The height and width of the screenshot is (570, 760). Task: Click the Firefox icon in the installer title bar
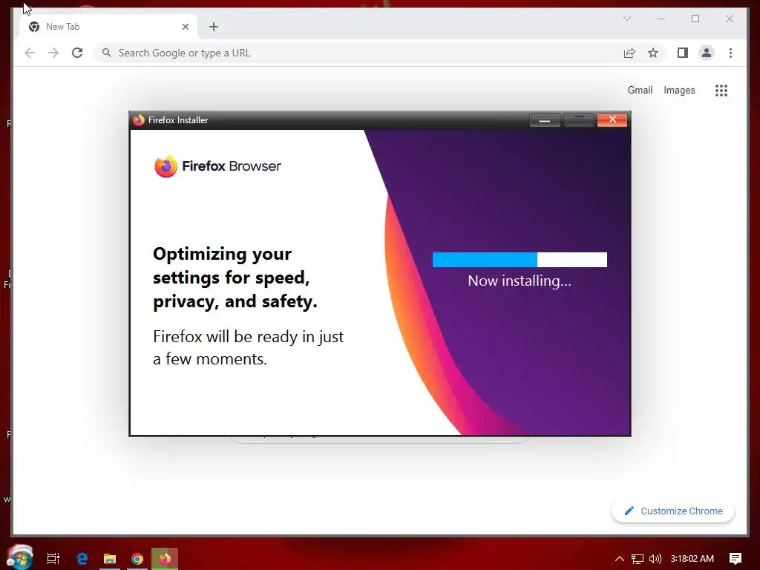click(x=139, y=119)
